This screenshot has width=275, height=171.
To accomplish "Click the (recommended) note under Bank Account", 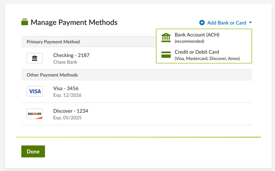I will pos(190,41).
